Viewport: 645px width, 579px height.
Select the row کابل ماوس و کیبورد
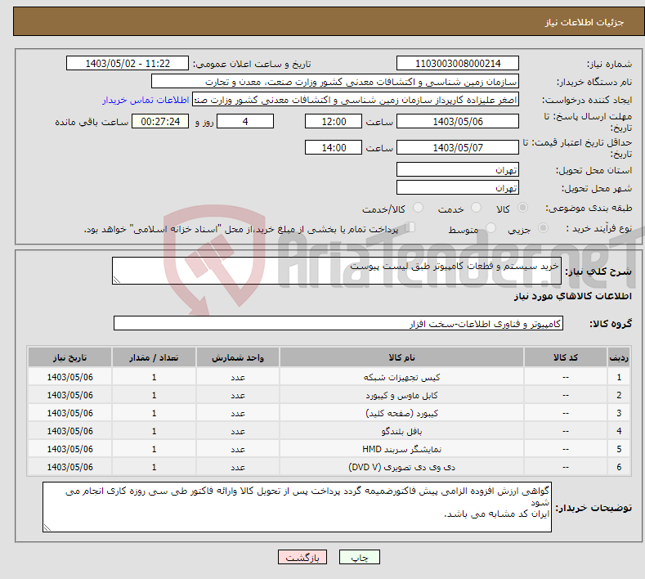[x=329, y=395]
